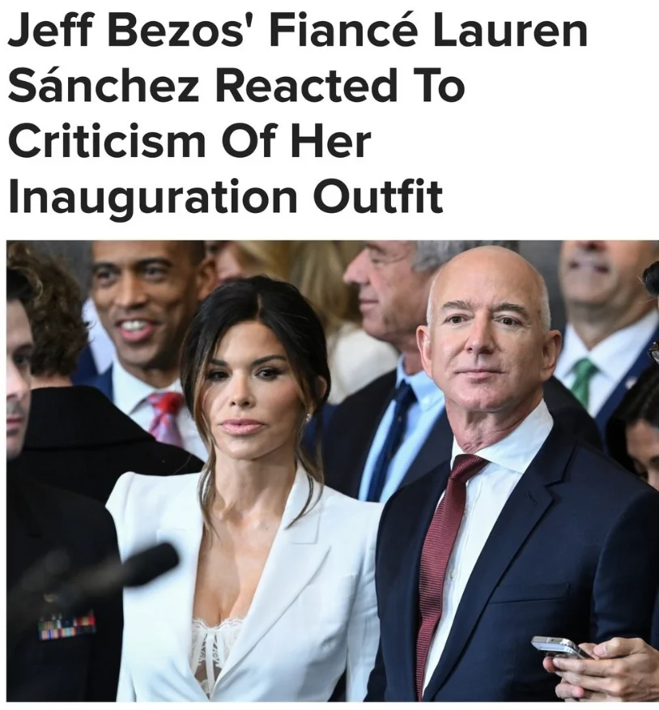Click the word "Fiancé" in headline
Image resolution: width=659 pixels, height=710 pixels.
pyautogui.click(x=343, y=31)
